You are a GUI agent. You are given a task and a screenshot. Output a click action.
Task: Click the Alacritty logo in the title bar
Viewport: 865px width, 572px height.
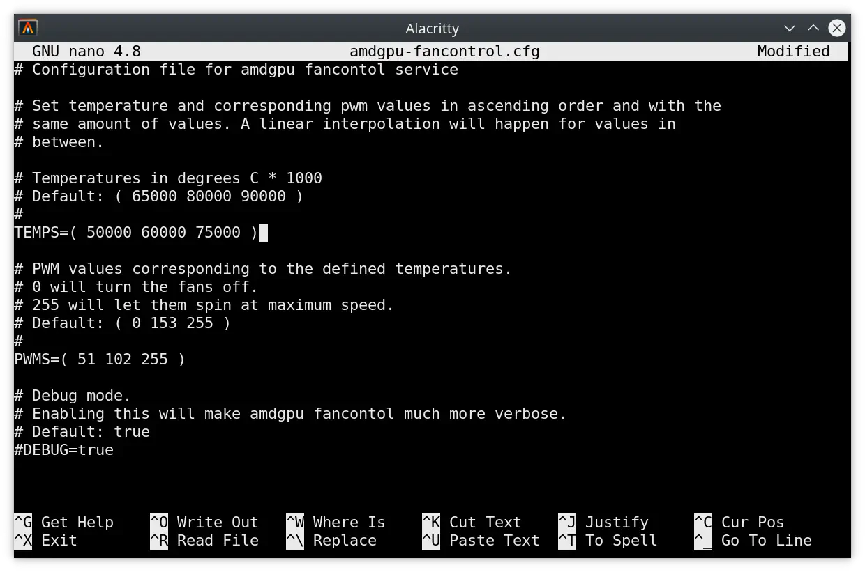tap(28, 28)
